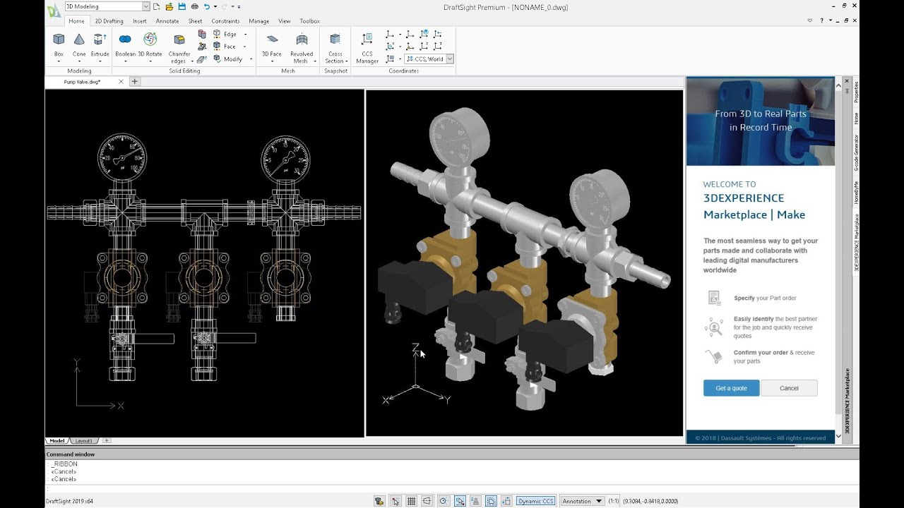Toggle the Dynamic CCS button
The height and width of the screenshot is (508, 904).
[536, 501]
